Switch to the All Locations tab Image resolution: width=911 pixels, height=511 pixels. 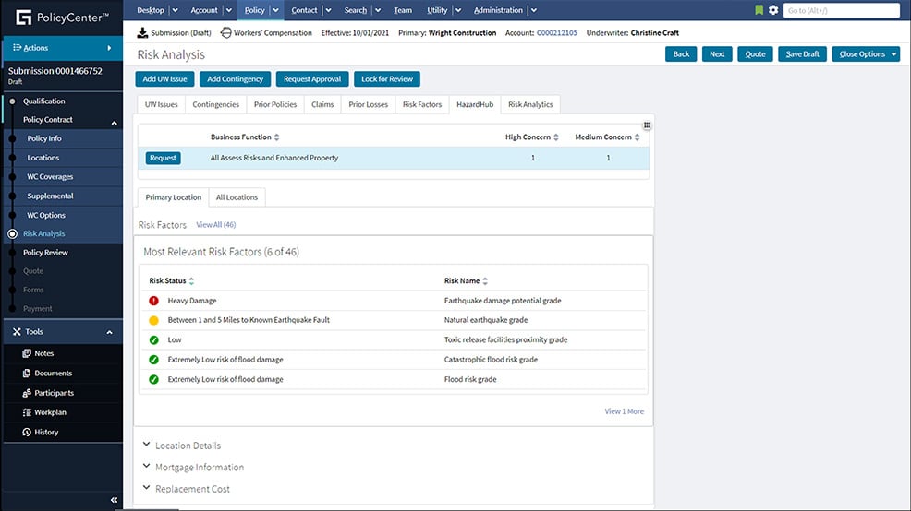pos(237,197)
